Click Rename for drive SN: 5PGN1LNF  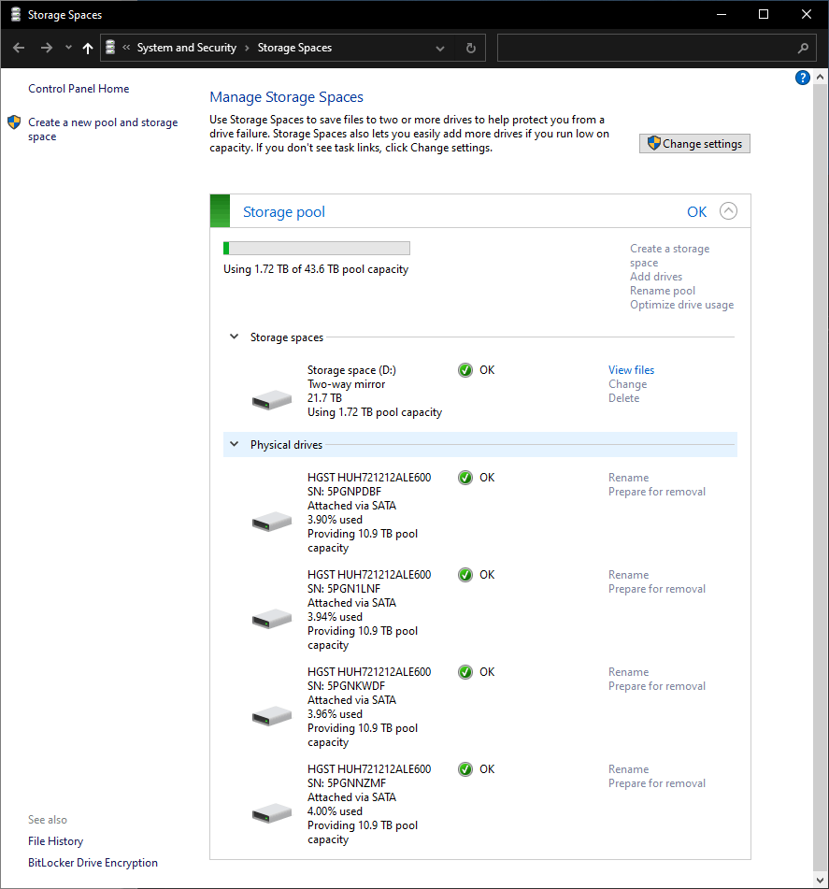pos(628,575)
